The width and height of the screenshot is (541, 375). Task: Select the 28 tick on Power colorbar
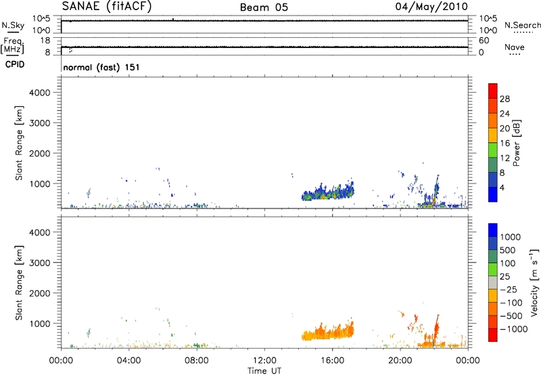pyautogui.click(x=504, y=99)
